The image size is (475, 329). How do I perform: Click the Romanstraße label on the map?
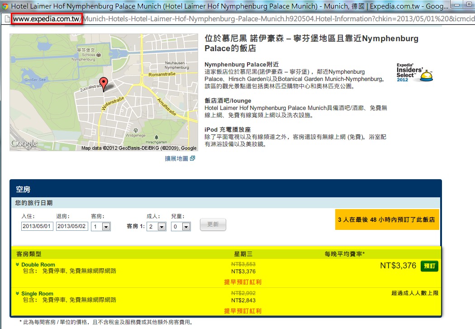pyautogui.click(x=162, y=74)
